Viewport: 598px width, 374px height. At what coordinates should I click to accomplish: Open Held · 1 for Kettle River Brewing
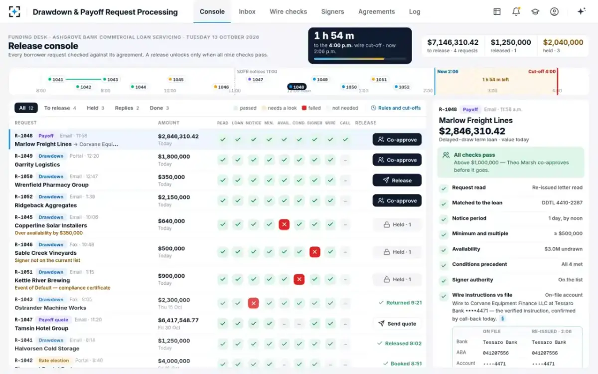pyautogui.click(x=397, y=279)
